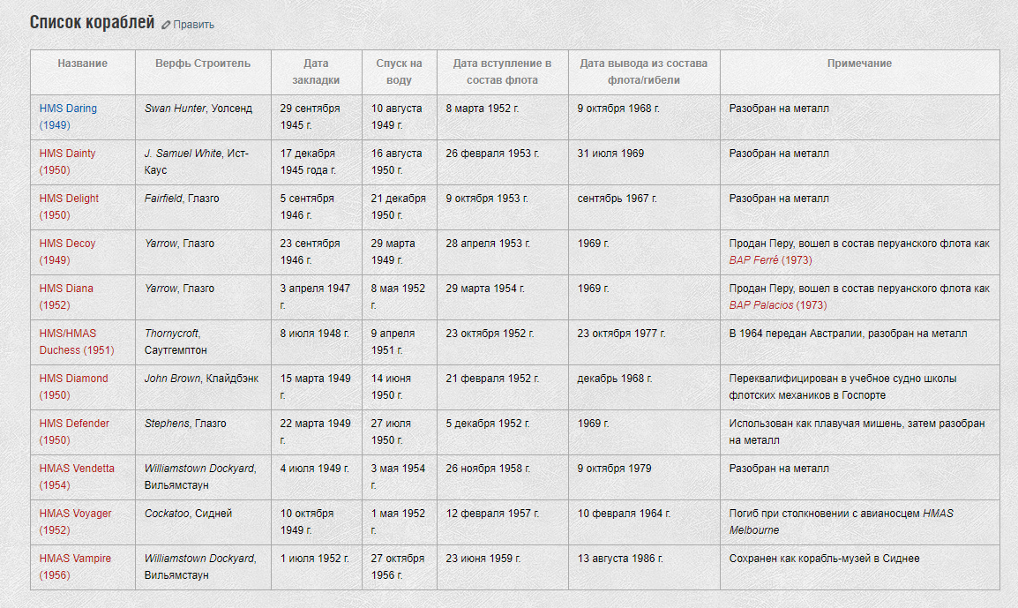Click the 8 марта 1952 г. cell
Image resolution: width=1018 pixels, height=608 pixels.
click(x=503, y=116)
